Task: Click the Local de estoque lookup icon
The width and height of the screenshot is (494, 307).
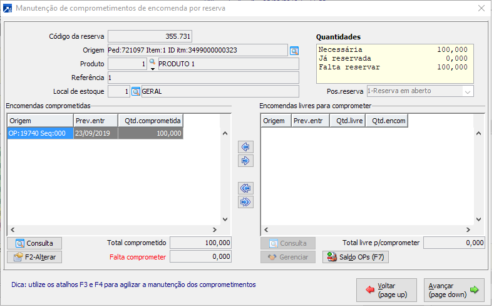Action: click(135, 91)
